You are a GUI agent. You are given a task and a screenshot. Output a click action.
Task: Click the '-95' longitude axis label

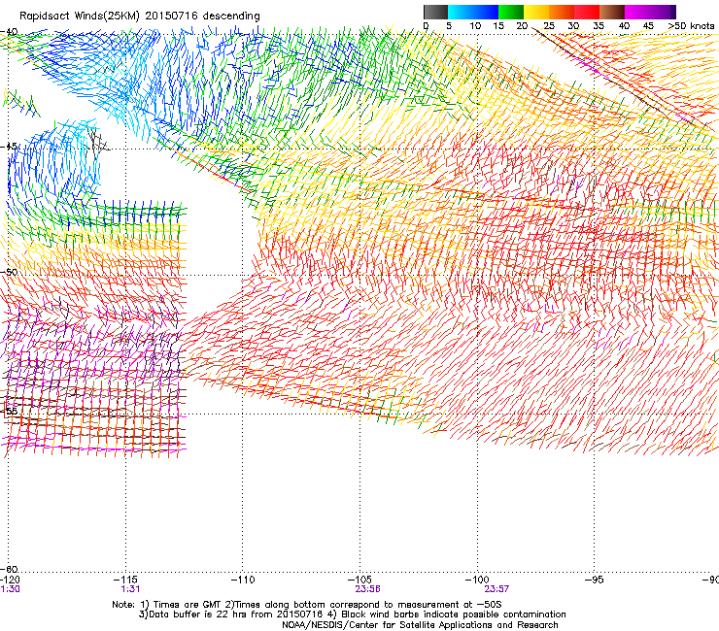click(595, 580)
